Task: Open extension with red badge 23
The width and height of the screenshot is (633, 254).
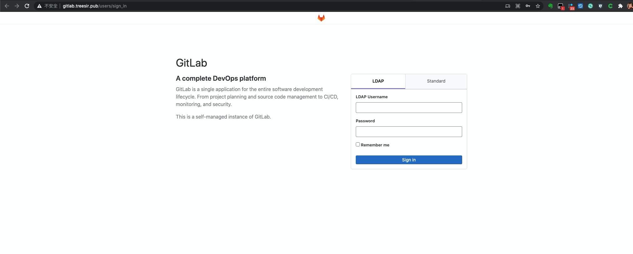Action: [571, 6]
